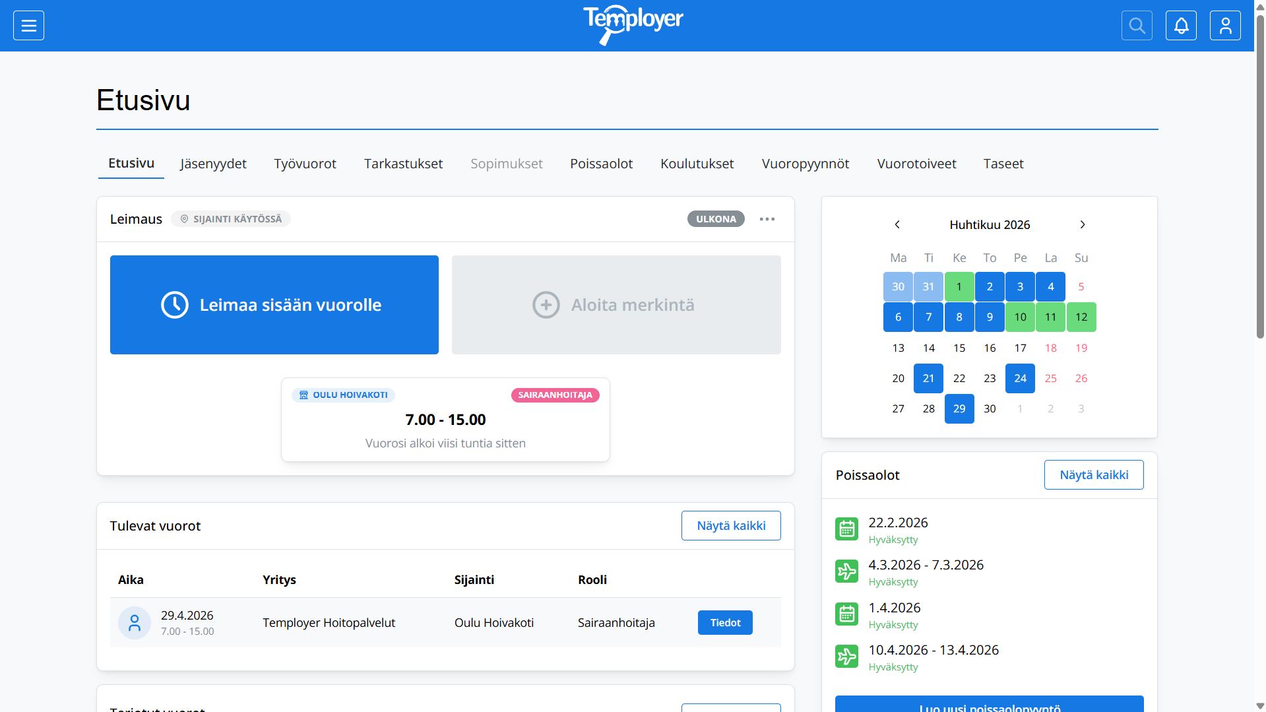Select April 1 in calendar
The width and height of the screenshot is (1266, 712).
959,287
